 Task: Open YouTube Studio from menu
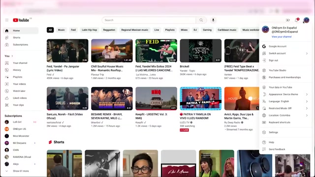tap(285, 70)
